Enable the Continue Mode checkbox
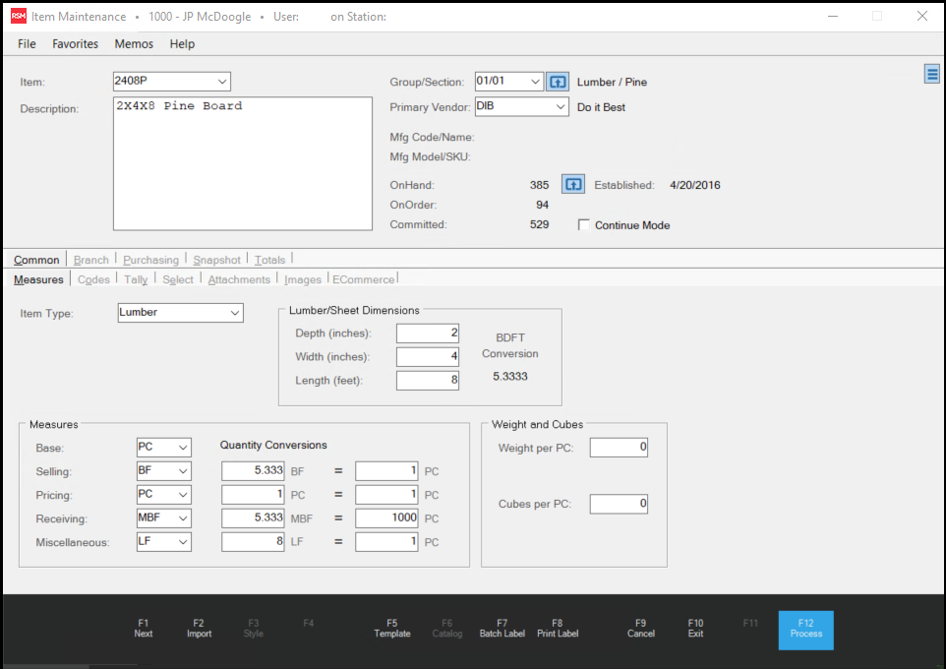Image resolution: width=946 pixels, height=669 pixels. click(583, 224)
